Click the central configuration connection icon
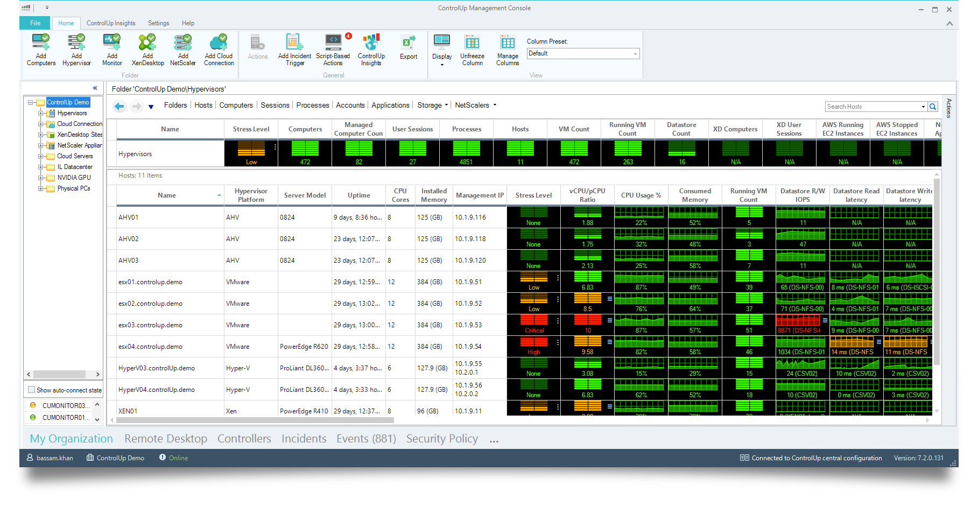Image resolution: width=978 pixels, height=506 pixels. (x=744, y=458)
